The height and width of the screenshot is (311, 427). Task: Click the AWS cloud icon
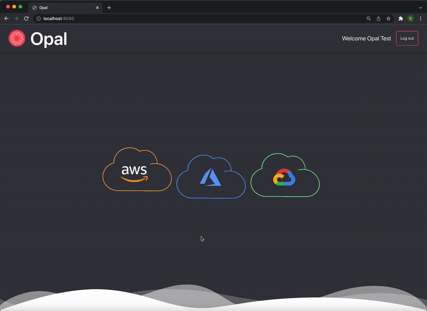coord(137,170)
